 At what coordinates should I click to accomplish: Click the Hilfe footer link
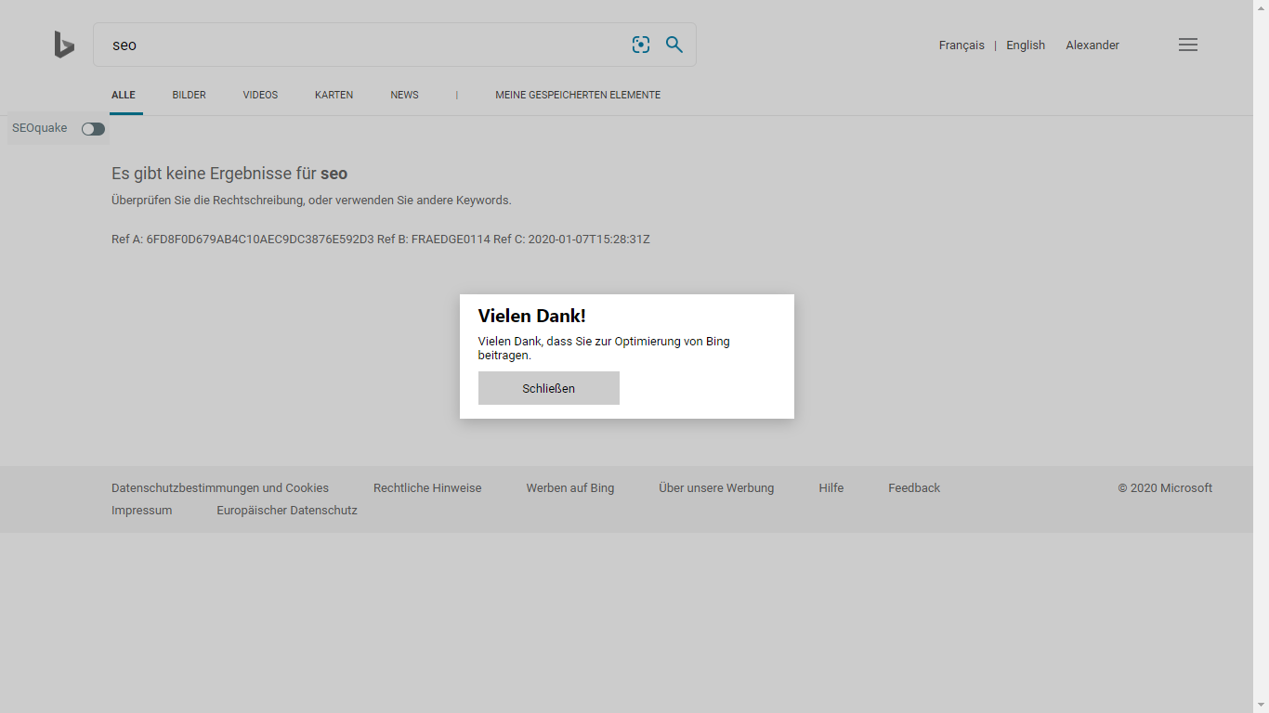coord(831,488)
